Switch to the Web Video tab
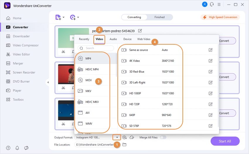The image size is (249, 154). (x=144, y=39)
